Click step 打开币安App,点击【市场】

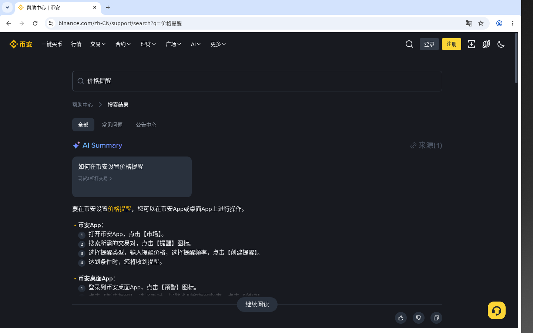pyautogui.click(x=127, y=234)
